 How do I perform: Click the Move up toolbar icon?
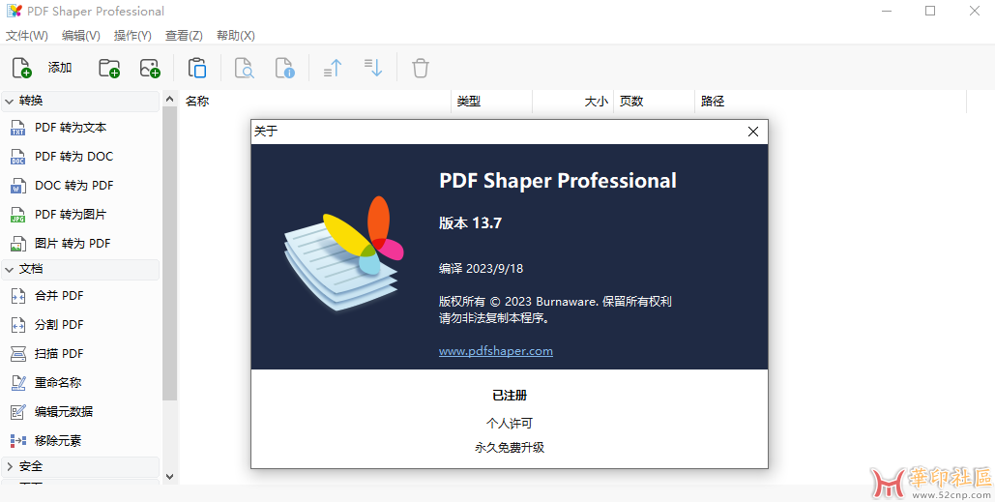[x=333, y=68]
